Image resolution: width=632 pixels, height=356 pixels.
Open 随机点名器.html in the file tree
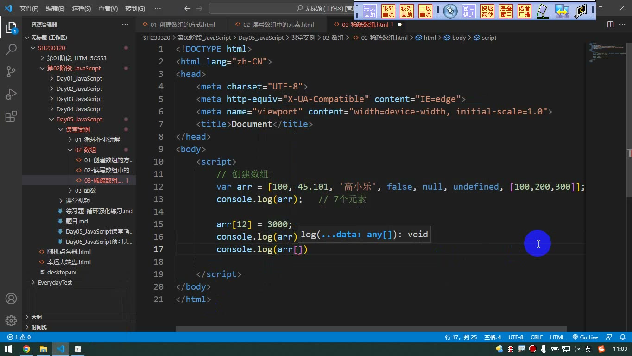[x=69, y=252]
